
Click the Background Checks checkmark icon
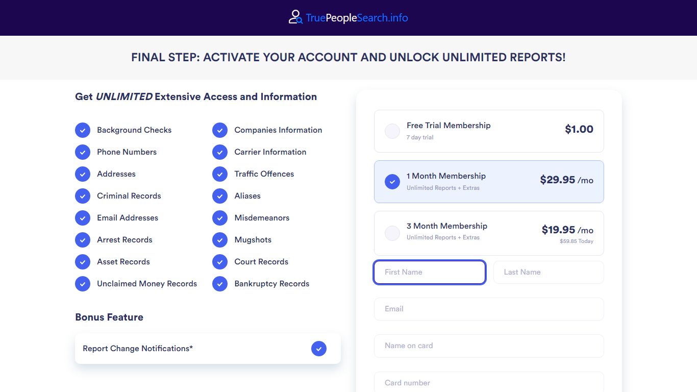tap(83, 130)
